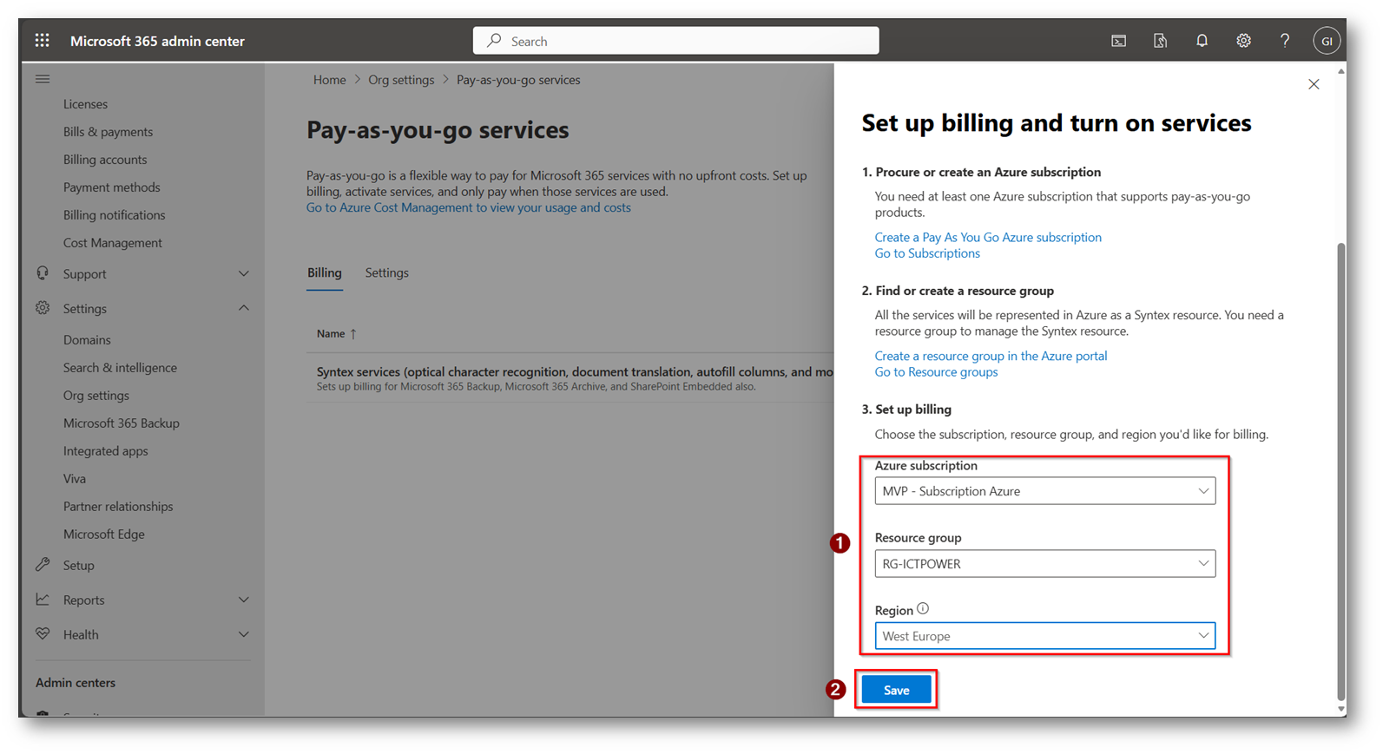Click the notifications bell icon
Image resolution: width=1383 pixels, height=754 pixels.
click(1202, 41)
